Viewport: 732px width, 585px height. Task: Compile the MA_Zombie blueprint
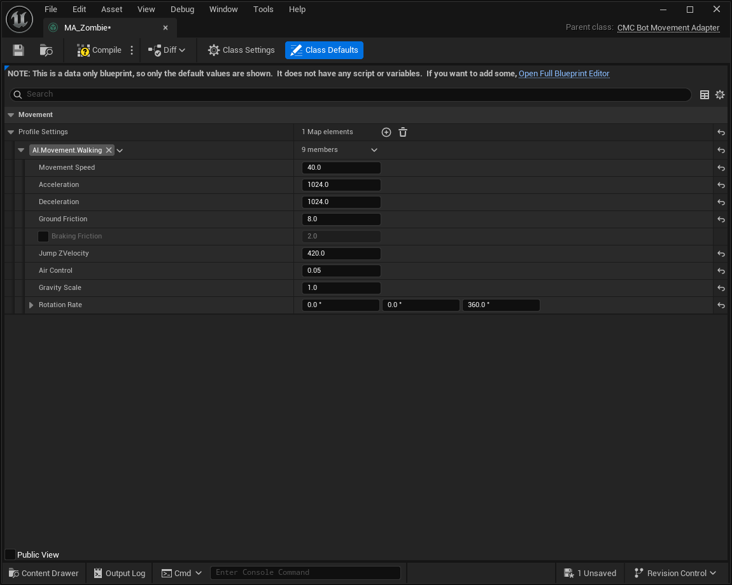pos(99,50)
